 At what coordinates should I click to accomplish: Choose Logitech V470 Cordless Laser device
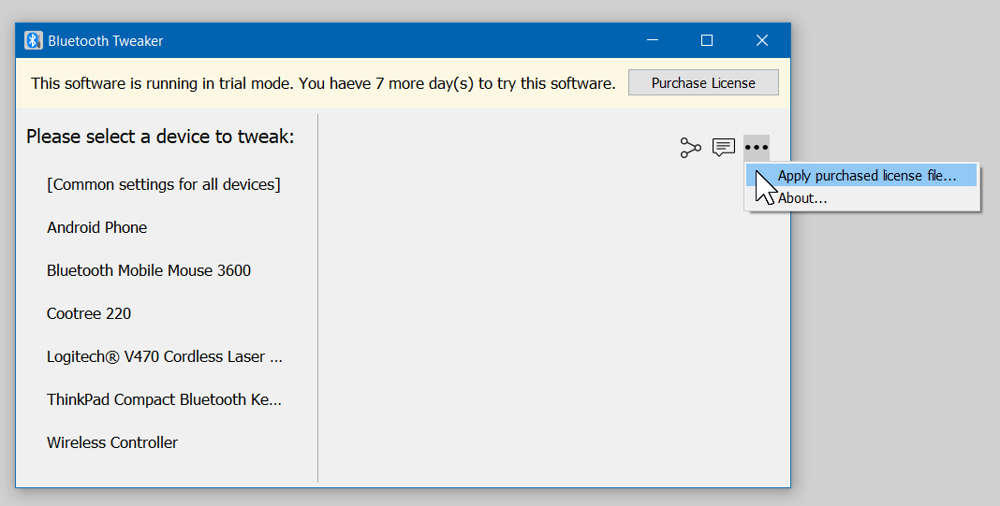click(165, 356)
